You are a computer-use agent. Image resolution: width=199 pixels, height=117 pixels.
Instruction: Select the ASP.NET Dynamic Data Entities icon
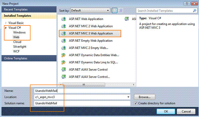pos(63,55)
